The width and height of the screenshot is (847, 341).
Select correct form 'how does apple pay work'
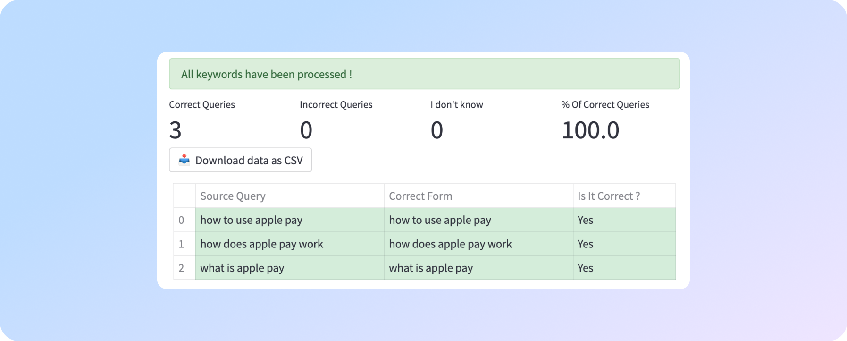tap(450, 244)
